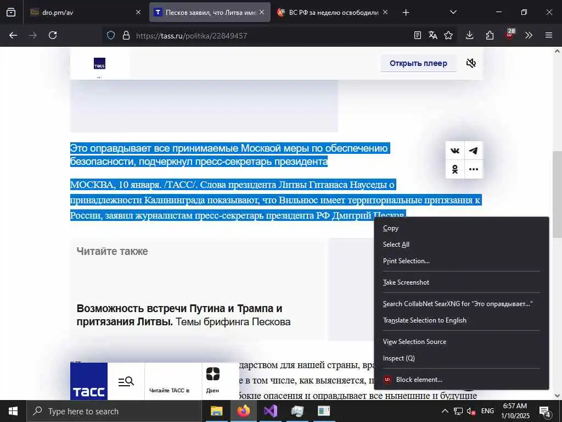Close the Песков заявил tab
The width and height of the screenshot is (562, 422).
(262, 12)
